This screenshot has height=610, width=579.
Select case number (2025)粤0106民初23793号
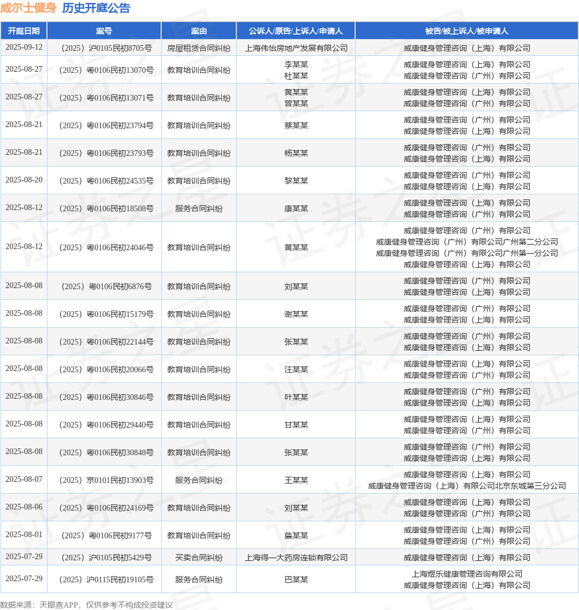pos(106,153)
